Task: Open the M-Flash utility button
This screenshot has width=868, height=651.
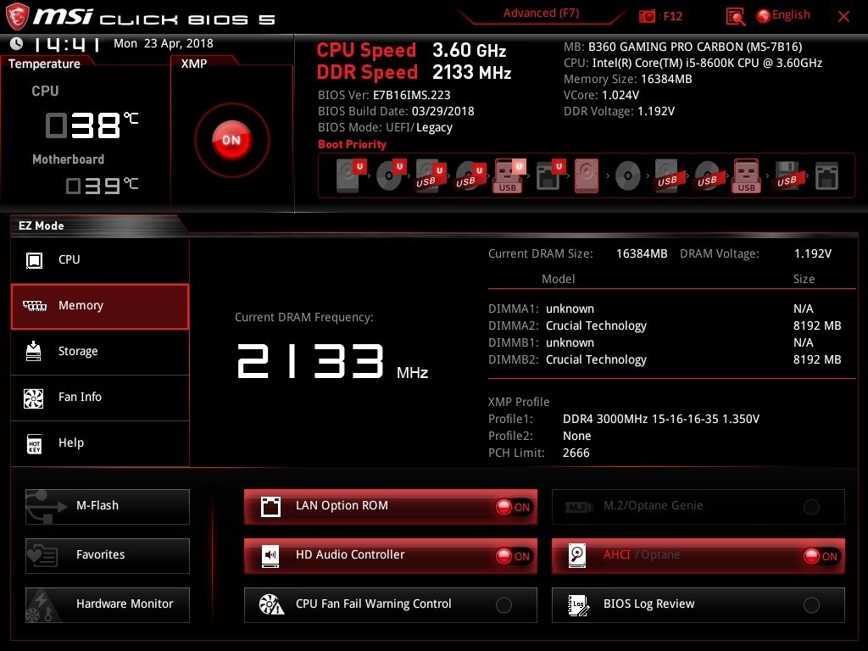Action: tap(108, 507)
